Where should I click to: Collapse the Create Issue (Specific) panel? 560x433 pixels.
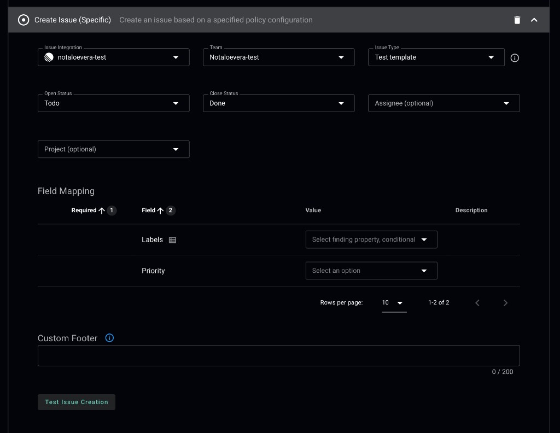[x=534, y=20]
